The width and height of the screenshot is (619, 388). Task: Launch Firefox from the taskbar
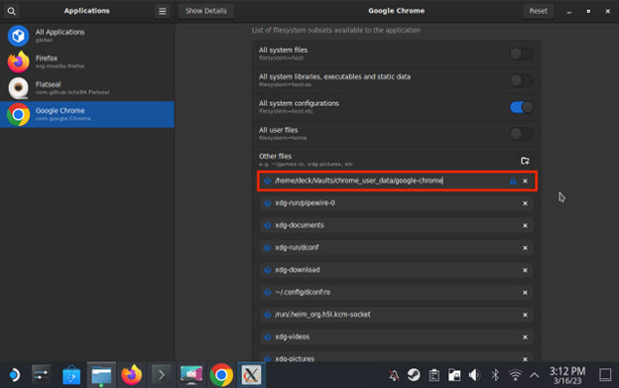132,375
